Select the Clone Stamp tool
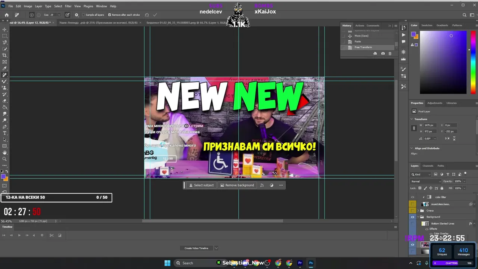The height and width of the screenshot is (269, 478). pyautogui.click(x=4, y=88)
